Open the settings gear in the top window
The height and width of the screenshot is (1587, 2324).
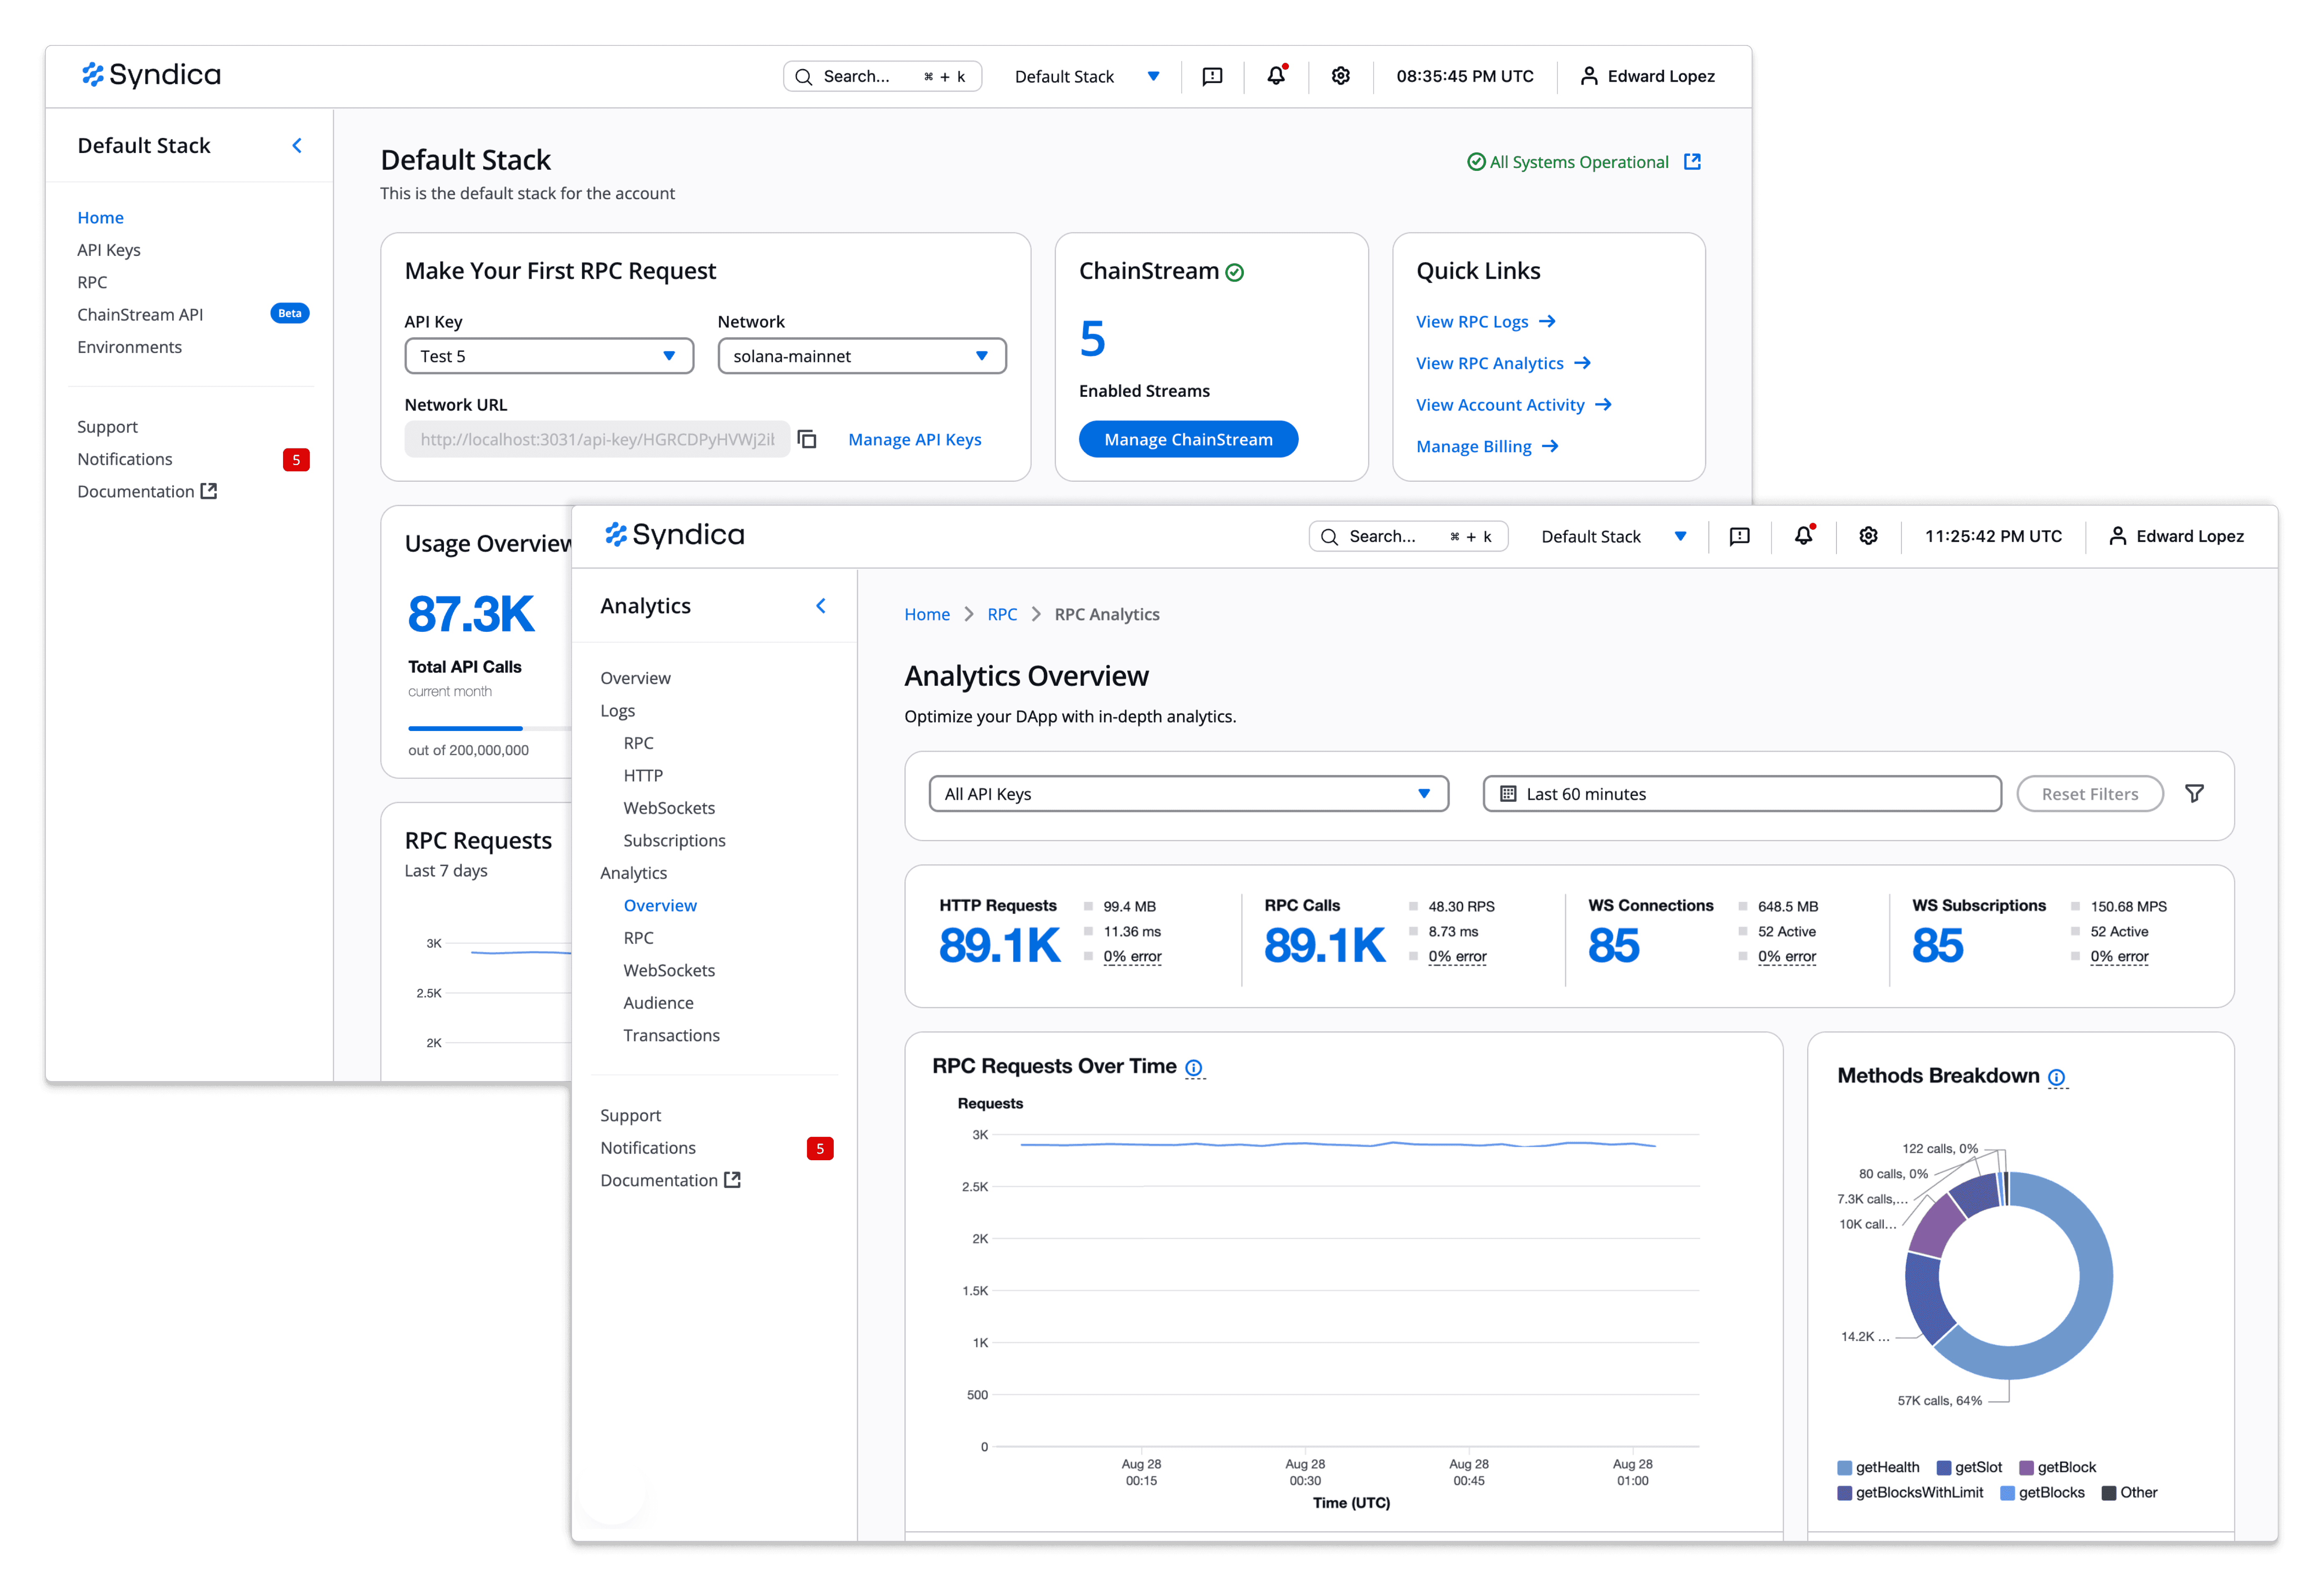[x=1340, y=76]
